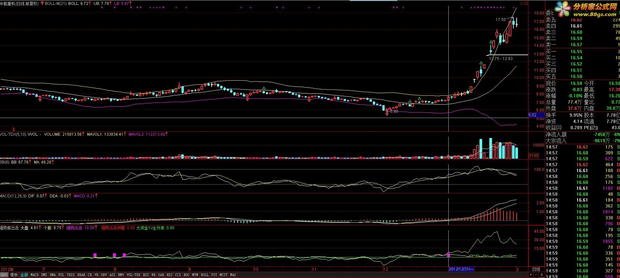Click the 换手 value 9.95%
The width and height of the screenshot is (620, 278).
coord(576,115)
